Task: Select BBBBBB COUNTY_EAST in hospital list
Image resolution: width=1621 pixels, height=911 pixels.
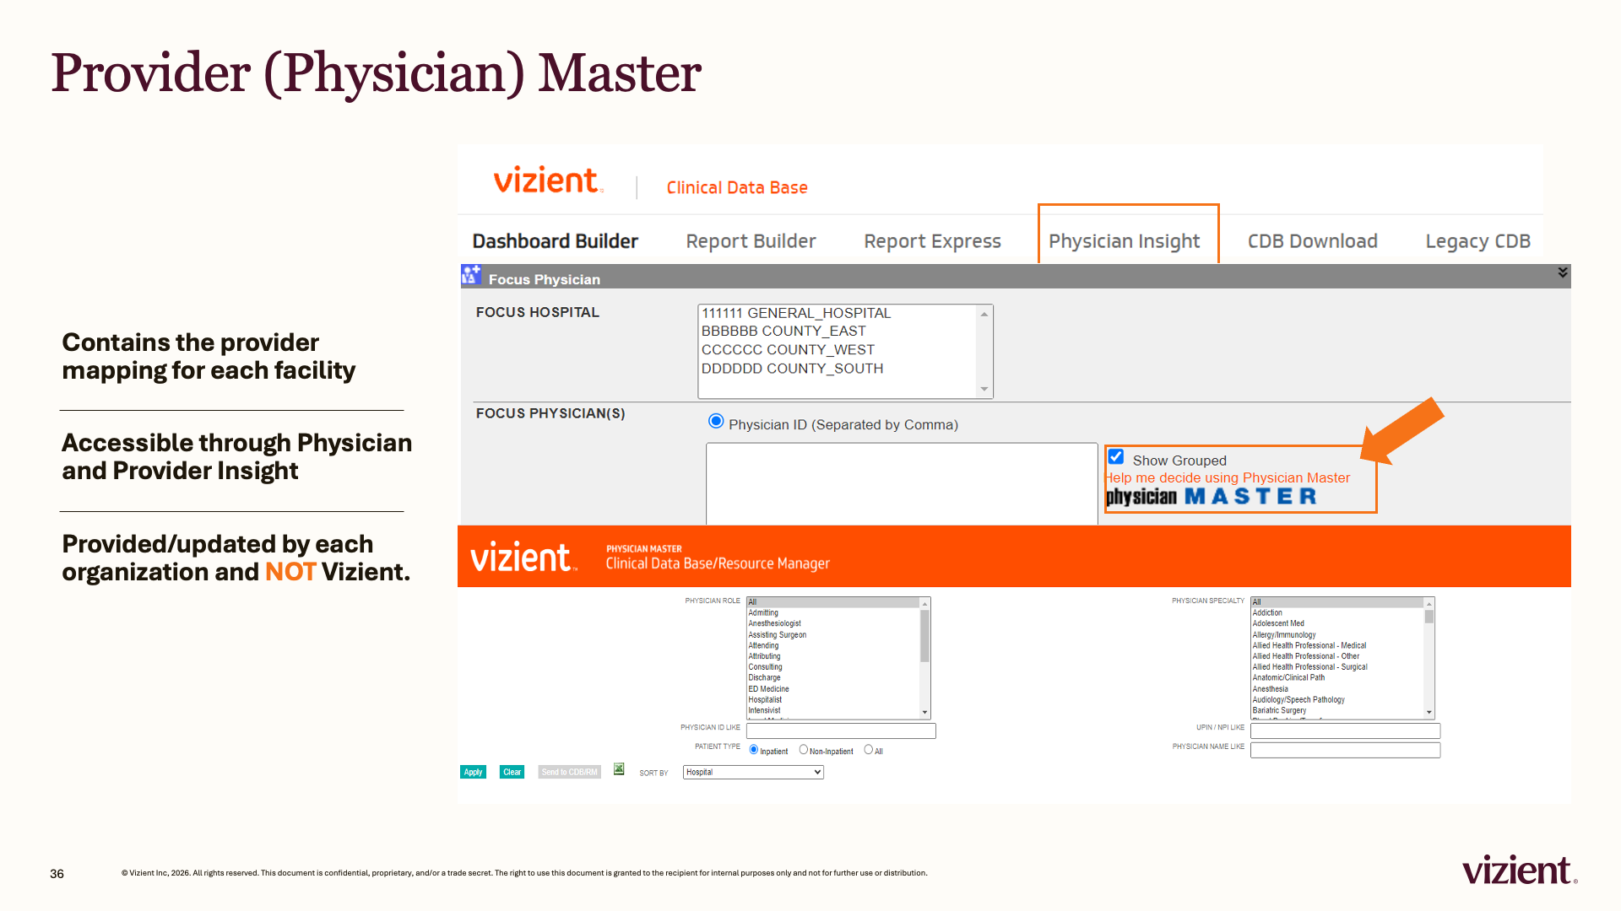Action: click(x=783, y=332)
